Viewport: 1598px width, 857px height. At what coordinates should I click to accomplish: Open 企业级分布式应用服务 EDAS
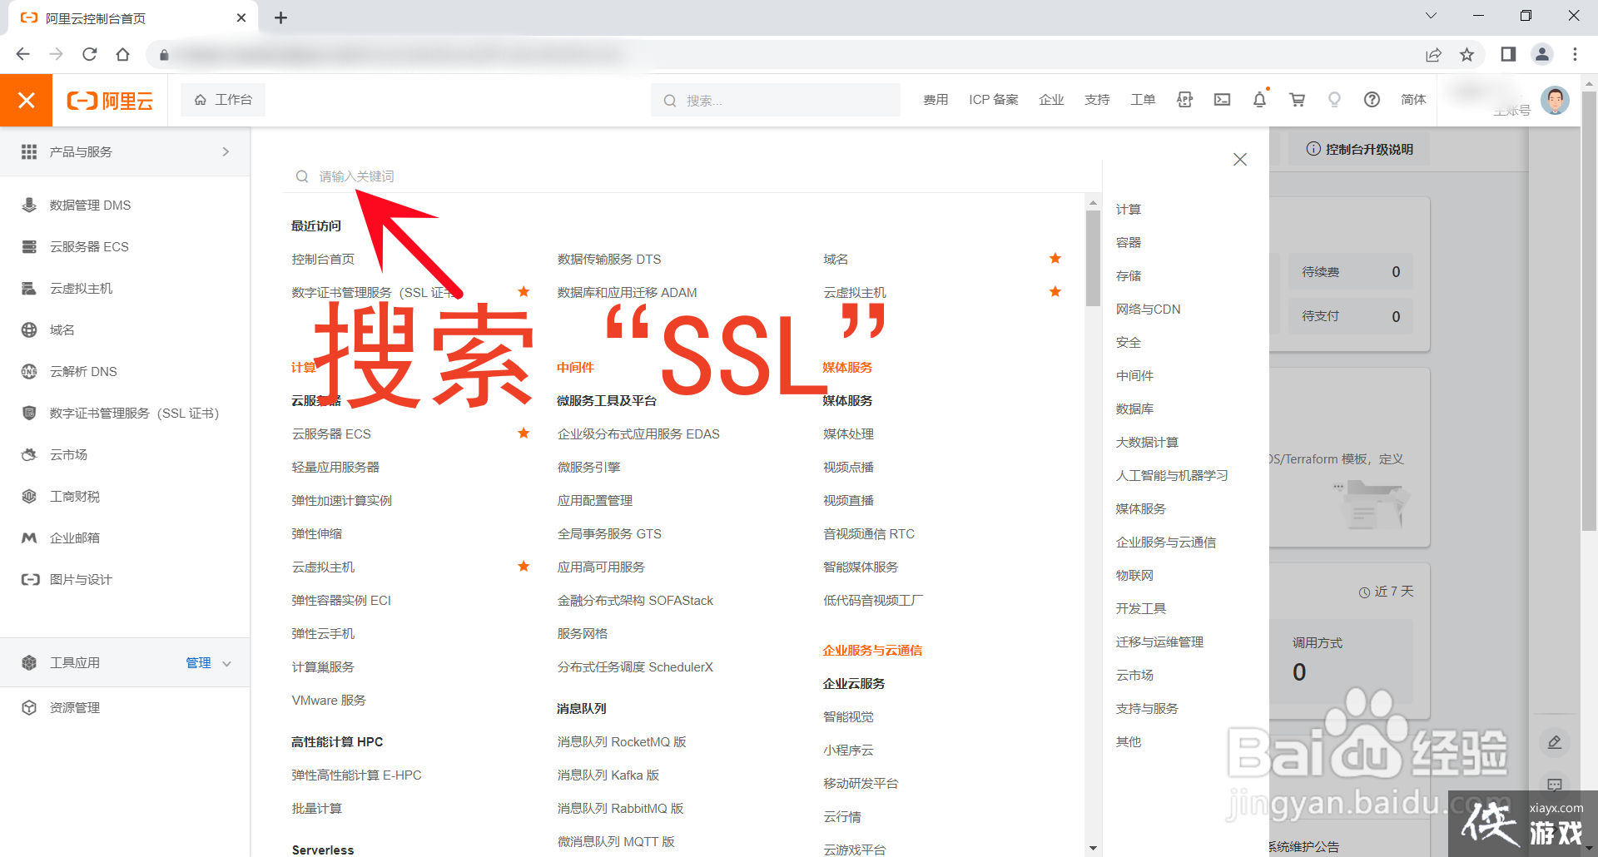(638, 433)
